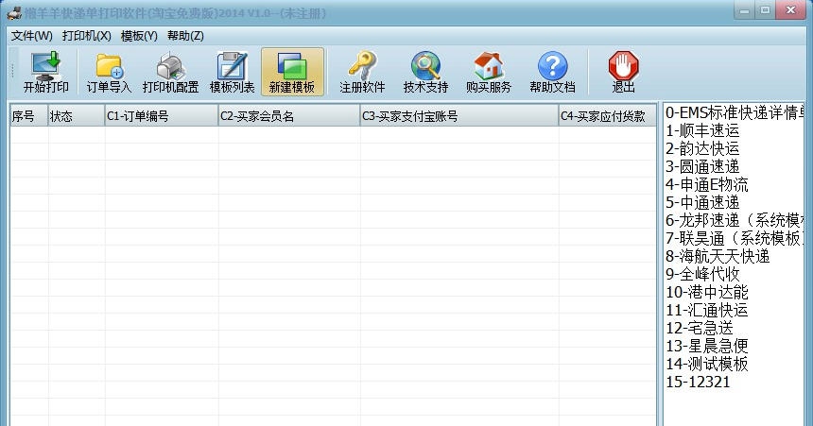Select template 14-测试模板
The width and height of the screenshot is (813, 426).
707,364
